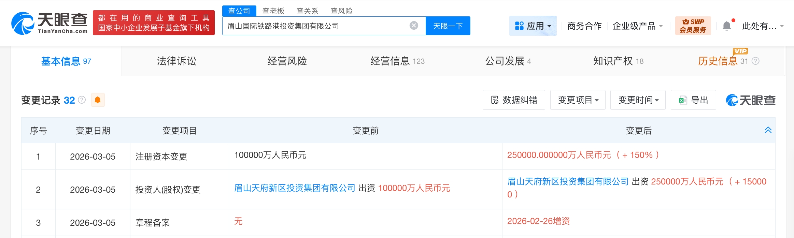Viewport: 794px width, 238px height.
Task: Collapse table with double-chevron icon
Action: pyautogui.click(x=768, y=130)
